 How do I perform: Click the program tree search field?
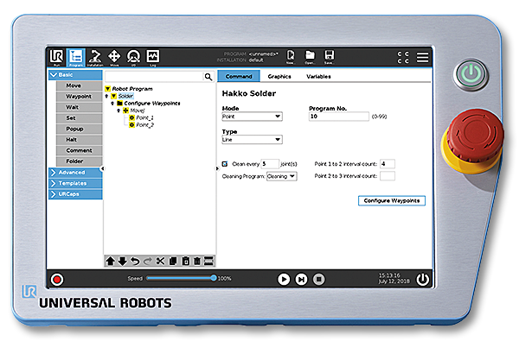point(154,77)
